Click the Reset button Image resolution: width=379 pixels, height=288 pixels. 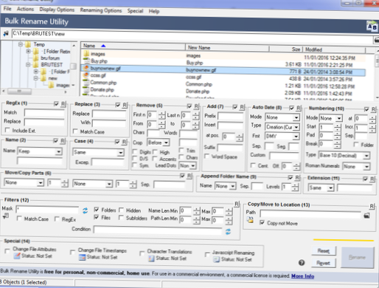click(324, 251)
